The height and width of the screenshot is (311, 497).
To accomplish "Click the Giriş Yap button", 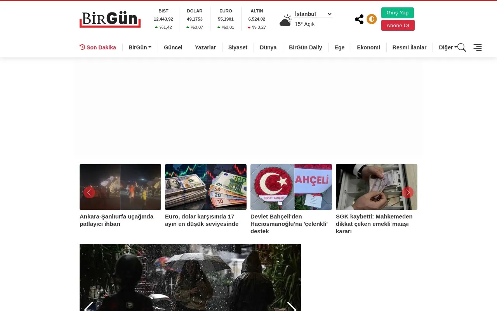I will (x=398, y=13).
